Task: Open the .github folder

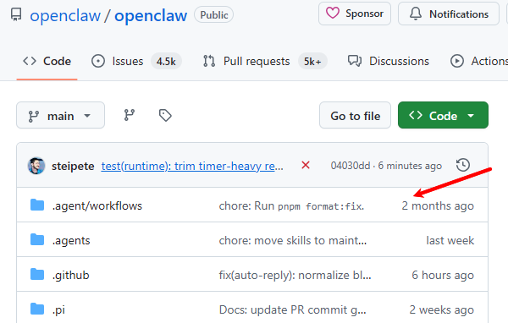Action: click(71, 275)
